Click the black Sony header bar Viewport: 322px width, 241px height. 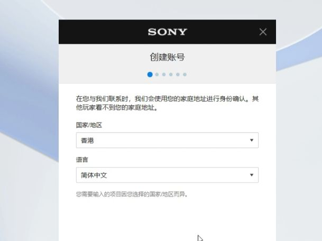click(x=167, y=32)
